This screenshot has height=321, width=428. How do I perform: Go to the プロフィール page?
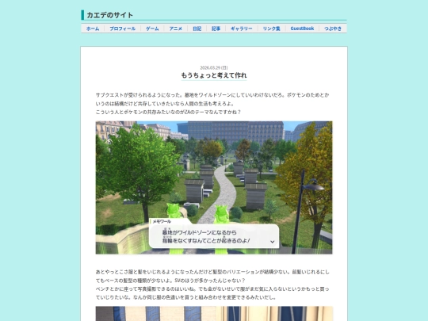tap(122, 29)
